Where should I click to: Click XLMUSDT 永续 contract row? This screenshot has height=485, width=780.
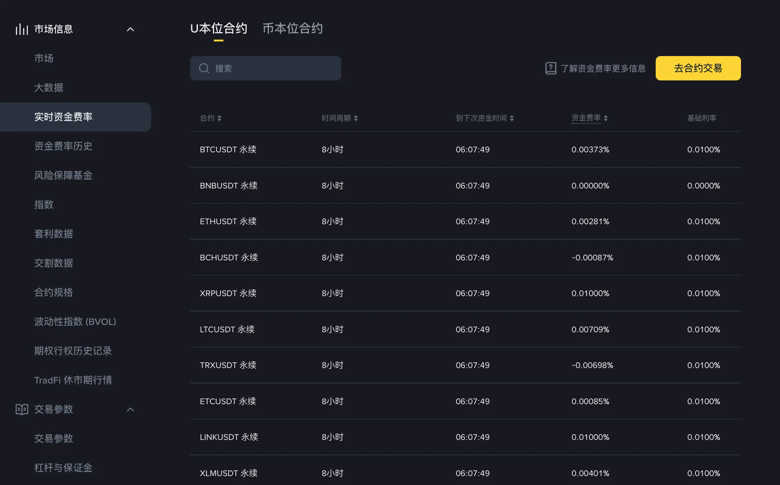coord(466,470)
